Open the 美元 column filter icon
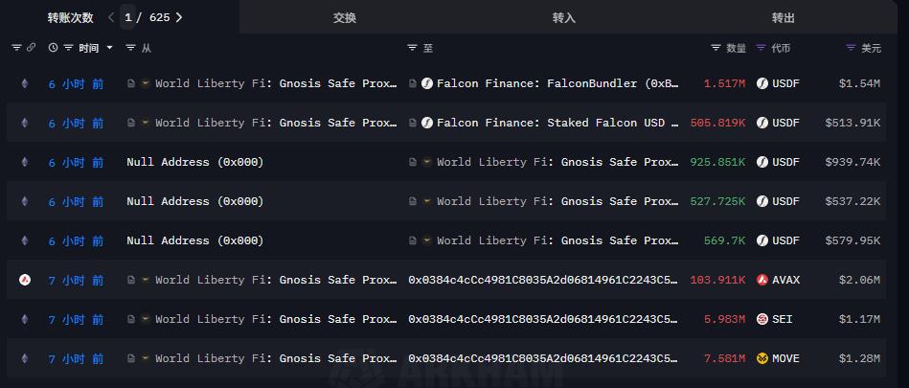 click(x=851, y=48)
